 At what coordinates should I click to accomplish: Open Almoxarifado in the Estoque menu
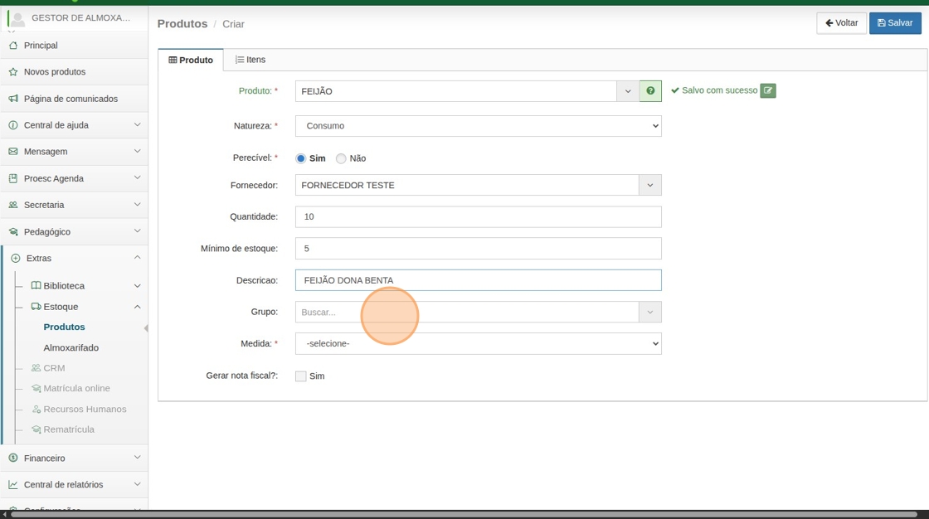(71, 347)
